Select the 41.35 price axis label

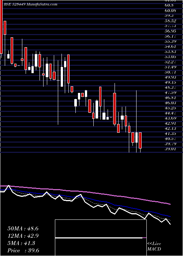pos(171,133)
